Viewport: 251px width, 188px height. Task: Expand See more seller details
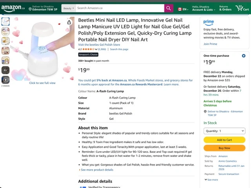point(211,180)
